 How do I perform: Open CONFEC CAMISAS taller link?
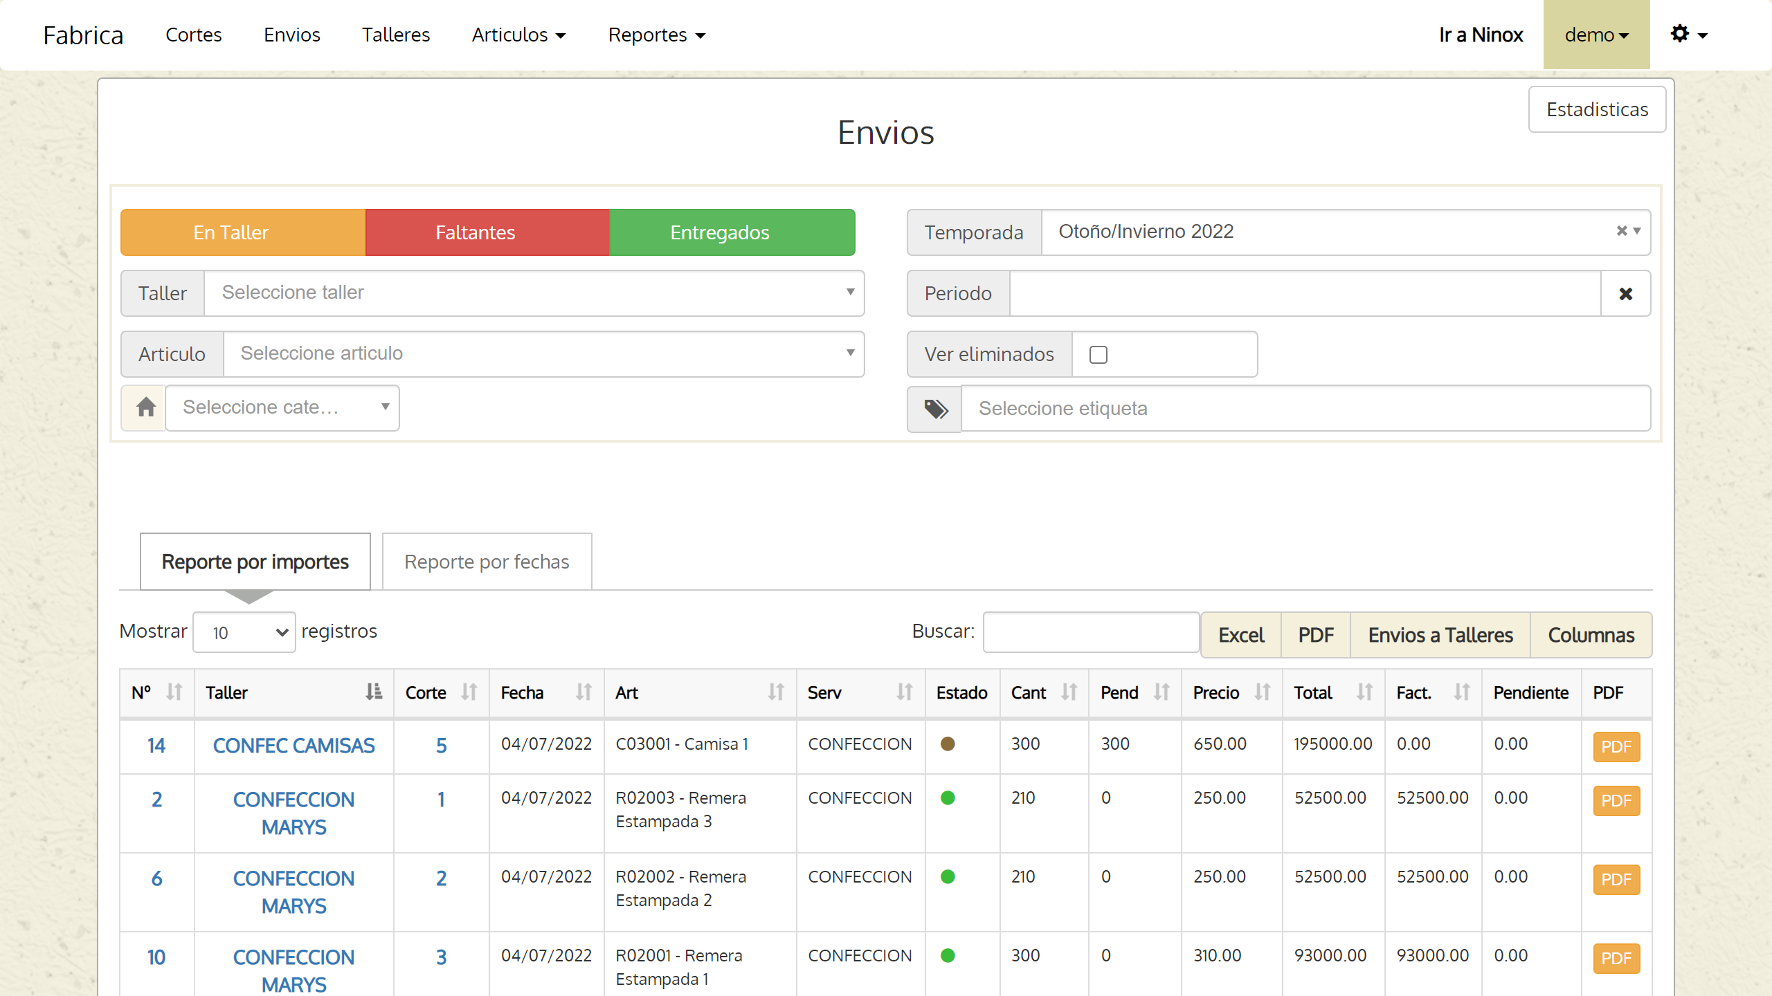coord(293,746)
